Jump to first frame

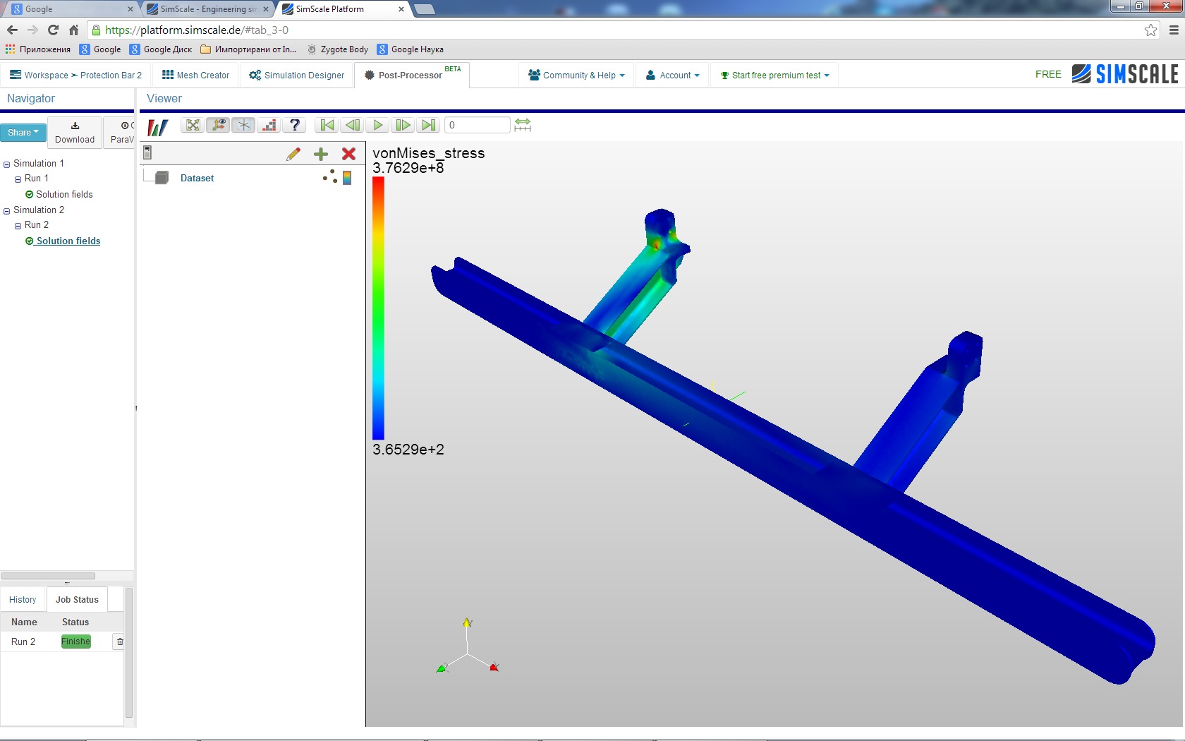coord(327,125)
